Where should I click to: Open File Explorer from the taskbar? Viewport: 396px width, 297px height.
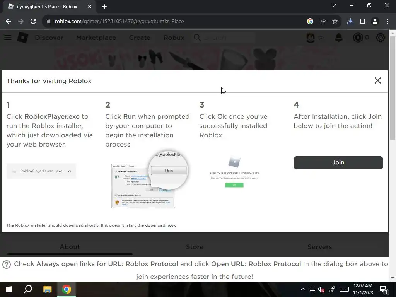tap(47, 289)
